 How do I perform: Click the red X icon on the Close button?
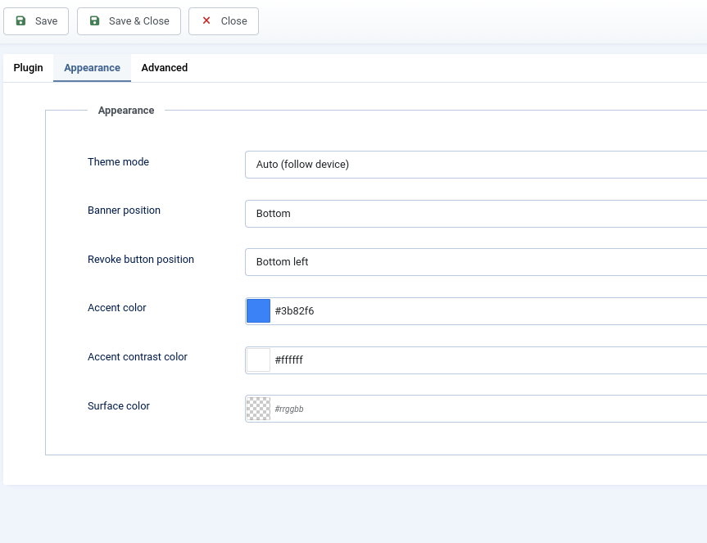pos(206,21)
